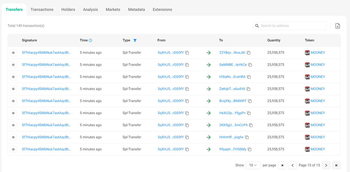Open recipient address 2KK9gU...3mCcP4 link

(x=233, y=125)
